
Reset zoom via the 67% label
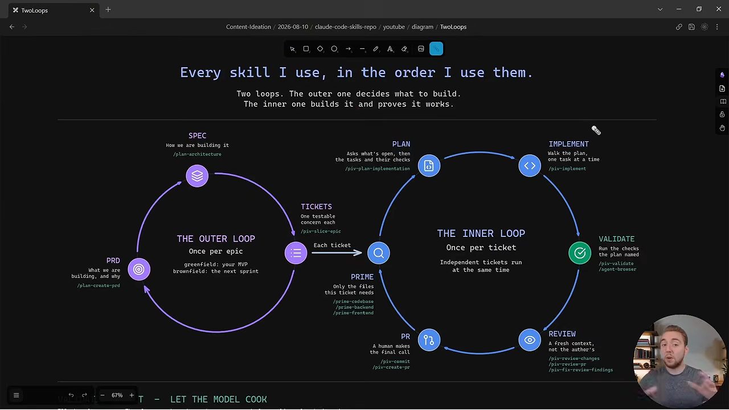117,395
